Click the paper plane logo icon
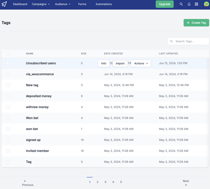210x189 pixels. coord(4,4)
